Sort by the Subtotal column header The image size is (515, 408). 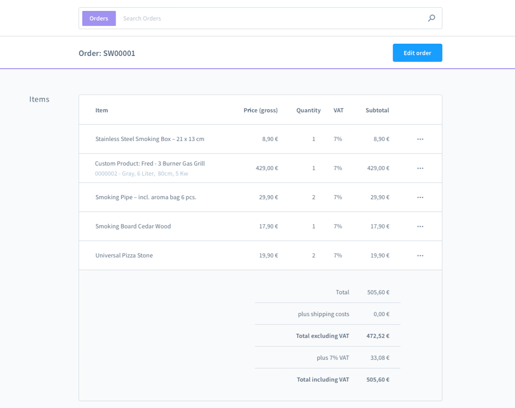pyautogui.click(x=377, y=110)
